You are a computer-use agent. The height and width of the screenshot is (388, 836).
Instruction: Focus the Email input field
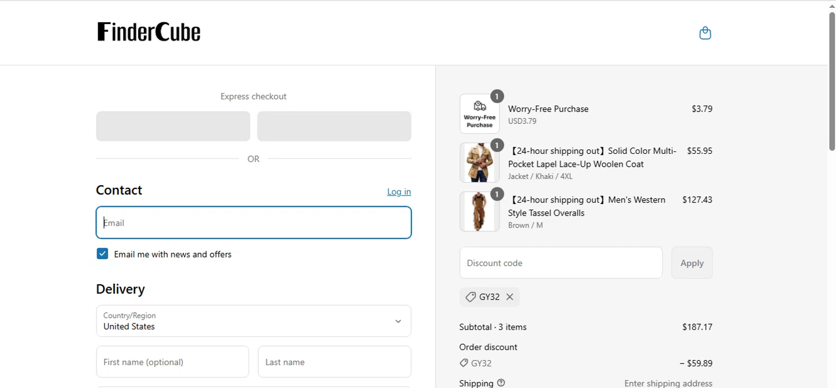(254, 222)
